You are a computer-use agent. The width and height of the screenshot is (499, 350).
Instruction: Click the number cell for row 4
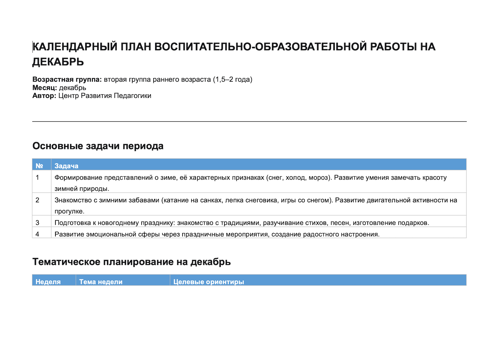coord(42,233)
